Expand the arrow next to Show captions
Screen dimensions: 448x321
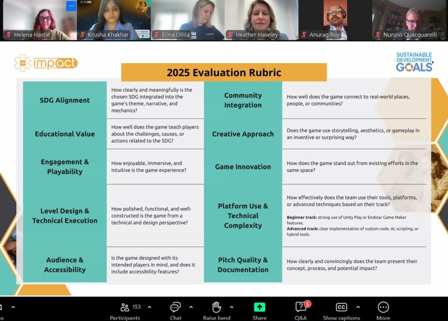[358, 307]
